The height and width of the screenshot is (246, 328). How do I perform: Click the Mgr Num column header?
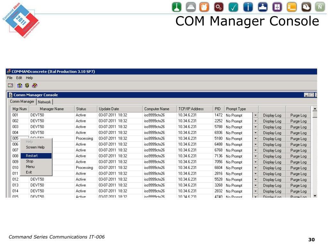20,109
